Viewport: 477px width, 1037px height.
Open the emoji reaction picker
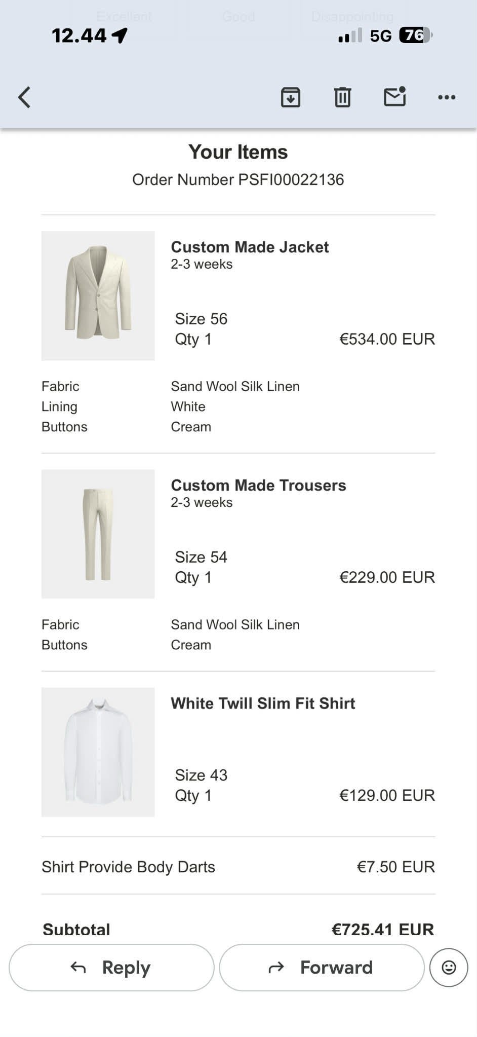(x=449, y=968)
